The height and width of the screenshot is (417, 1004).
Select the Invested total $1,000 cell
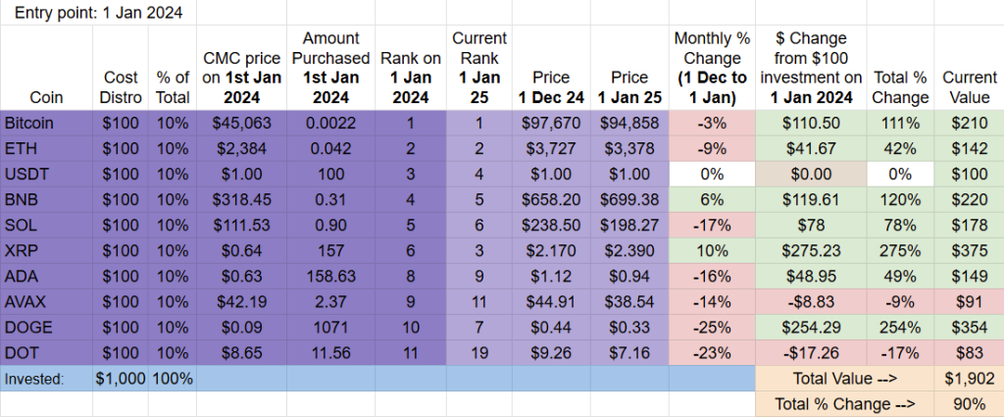(x=120, y=379)
